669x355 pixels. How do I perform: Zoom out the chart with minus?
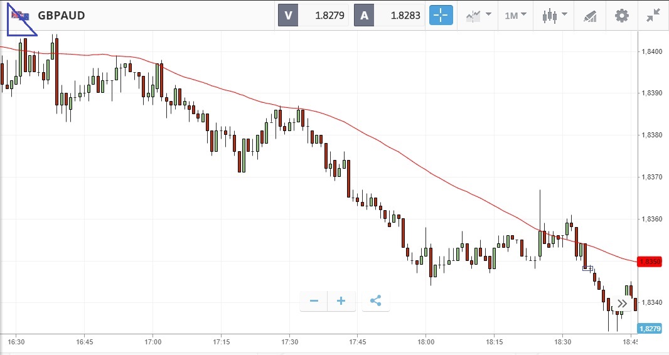click(x=314, y=301)
